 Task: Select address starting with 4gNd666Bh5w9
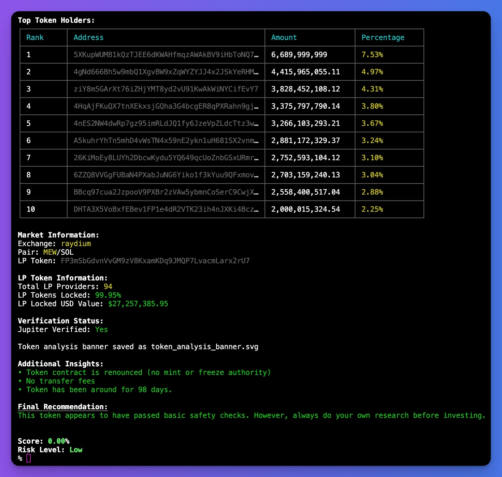click(166, 72)
